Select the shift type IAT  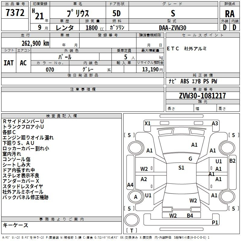9,63
